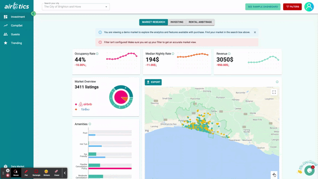Open the city search dropdown
Screen dimensions: 318x179
[76, 6]
